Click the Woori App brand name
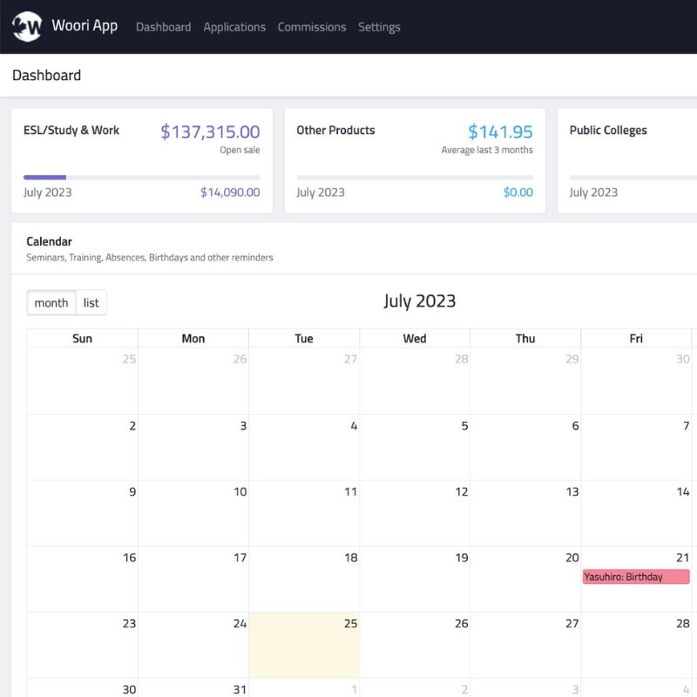This screenshot has height=697, width=697. pos(85,26)
